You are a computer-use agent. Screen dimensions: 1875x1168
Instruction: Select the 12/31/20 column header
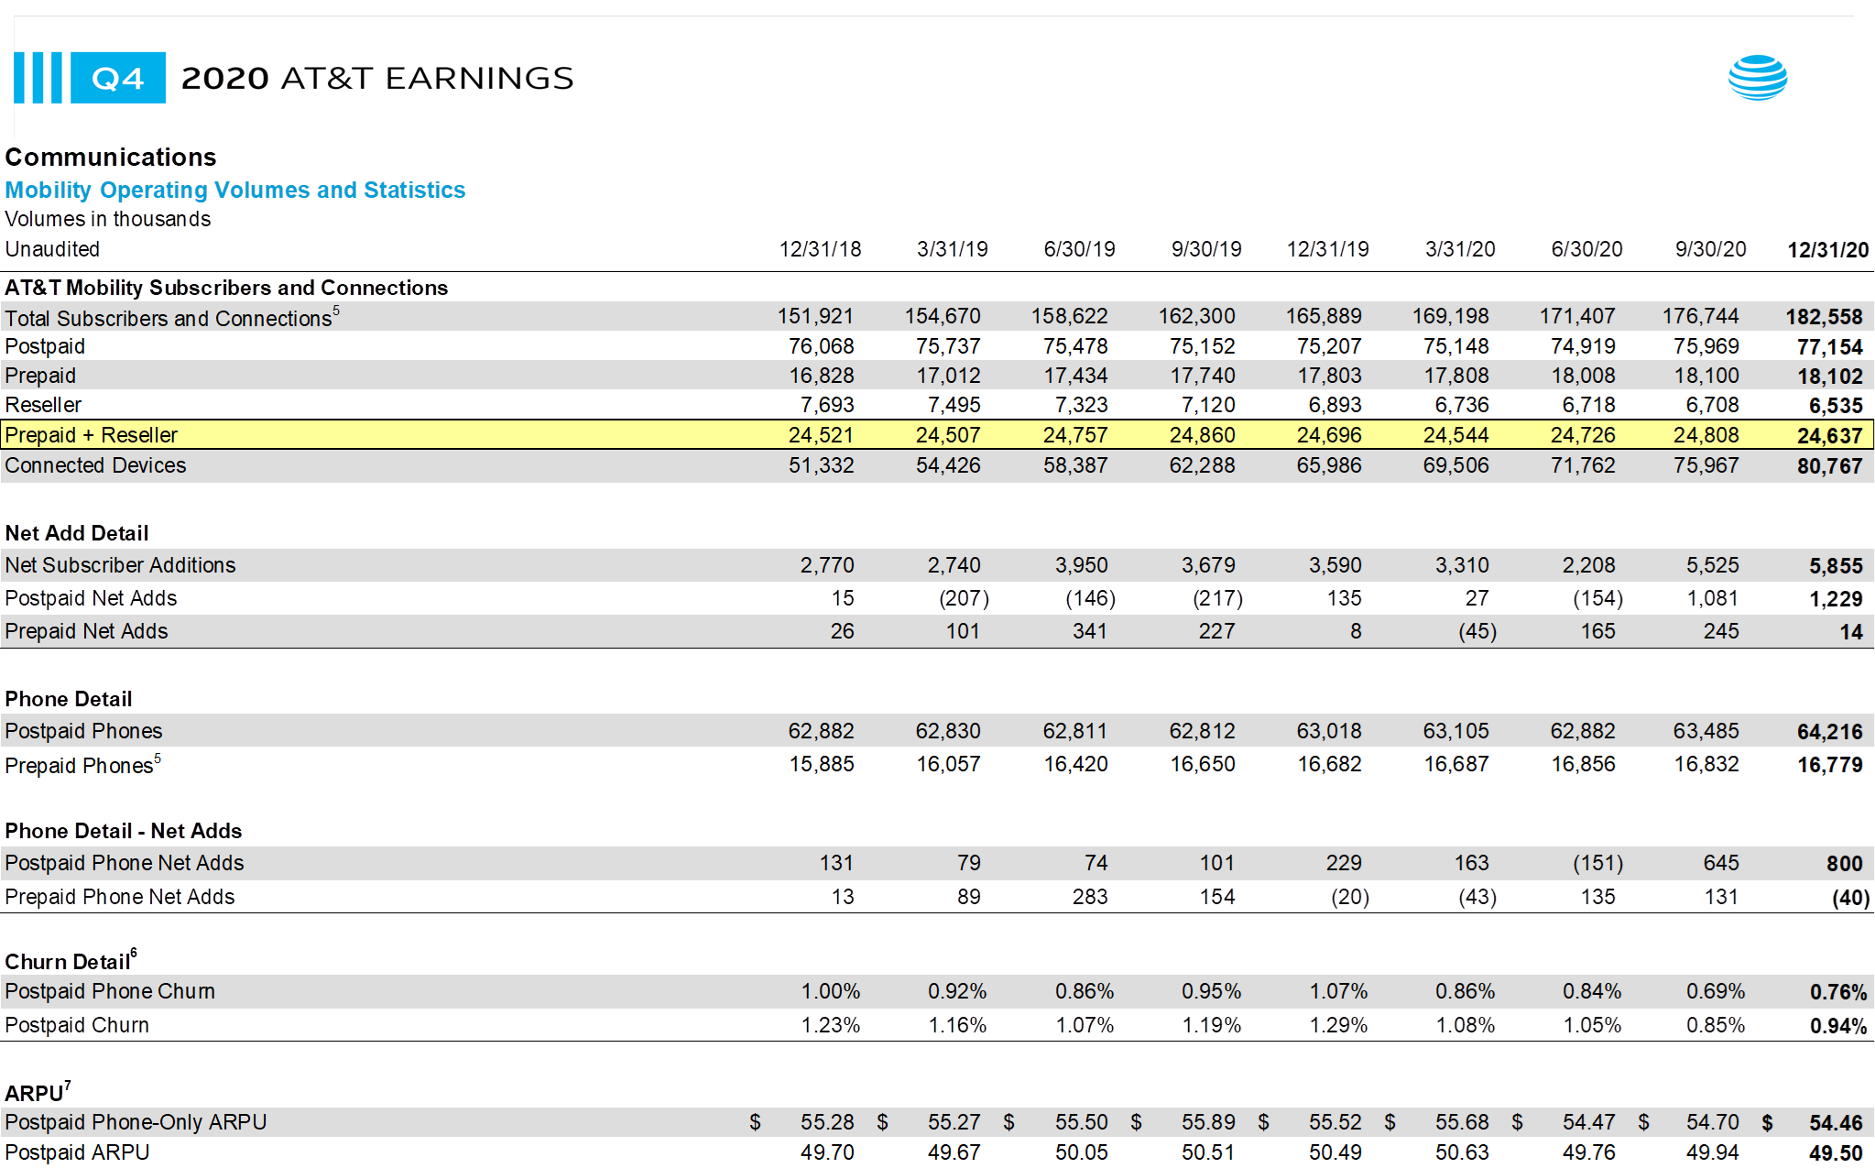(1827, 249)
